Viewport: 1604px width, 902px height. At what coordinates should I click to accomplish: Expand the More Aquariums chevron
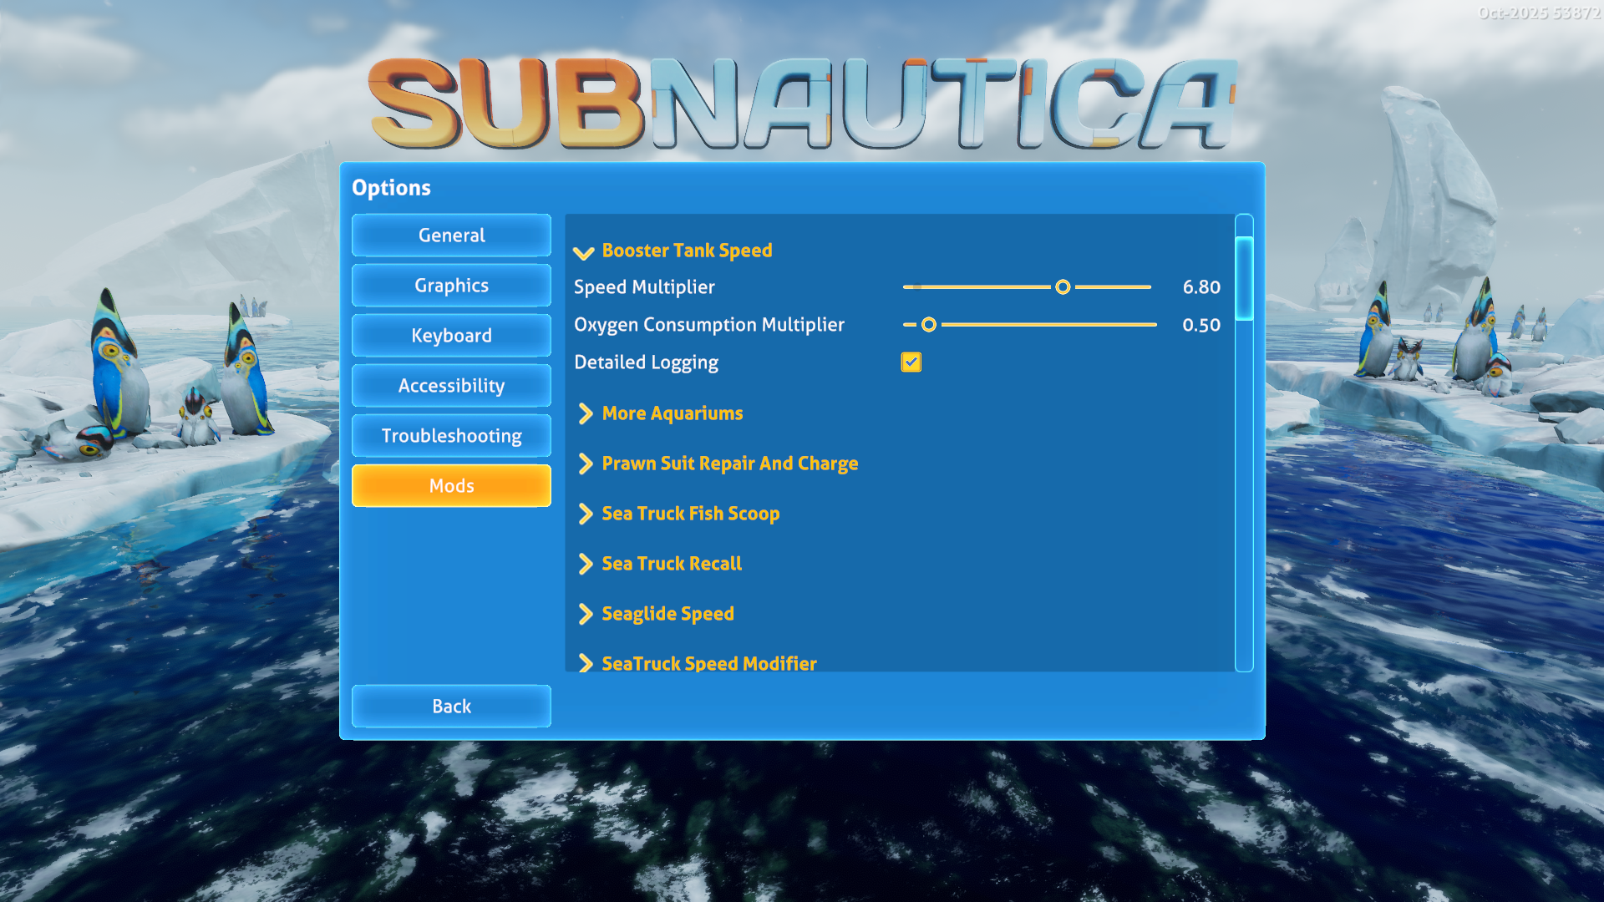coord(586,413)
